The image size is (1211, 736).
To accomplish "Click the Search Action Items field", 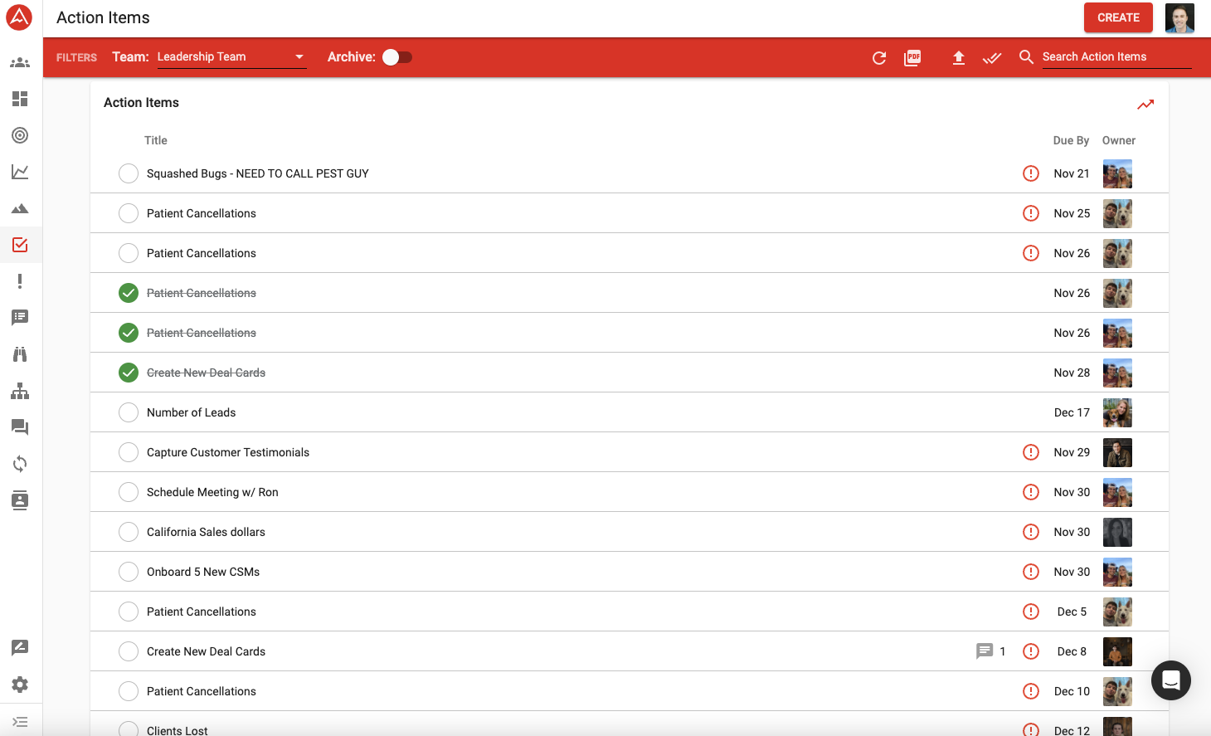I will [1116, 57].
